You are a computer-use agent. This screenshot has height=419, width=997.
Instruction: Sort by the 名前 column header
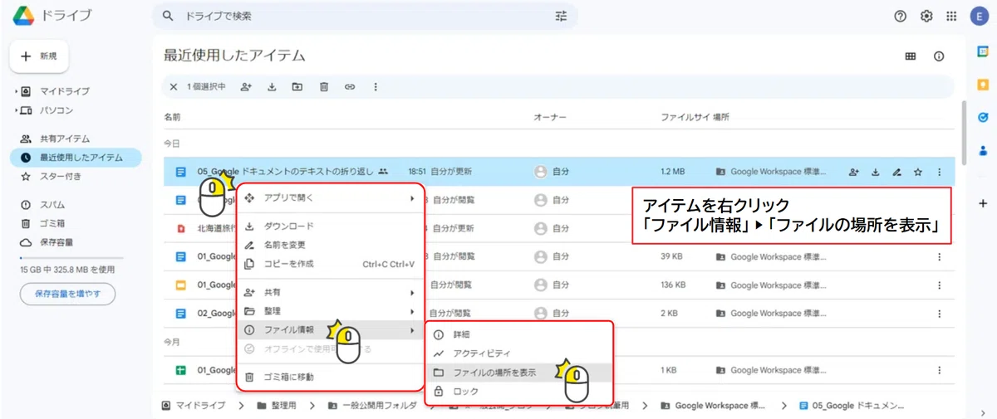click(x=172, y=118)
